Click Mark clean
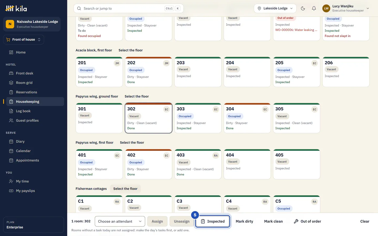 (274, 221)
